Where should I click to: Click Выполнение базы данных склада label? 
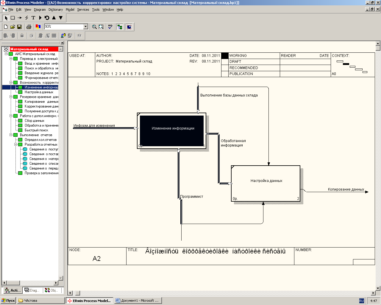pyautogui.click(x=229, y=95)
